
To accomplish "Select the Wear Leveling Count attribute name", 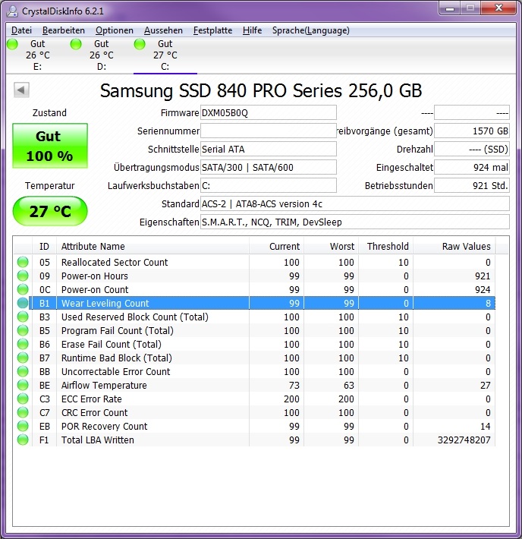I will coord(105,303).
